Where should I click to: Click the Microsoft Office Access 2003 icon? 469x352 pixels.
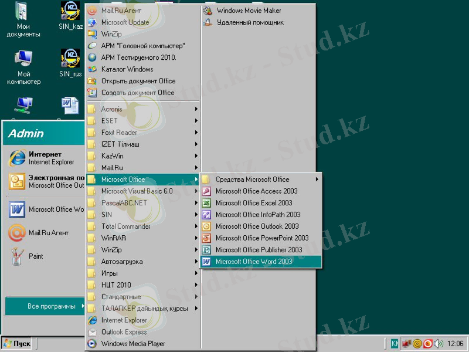tap(206, 191)
